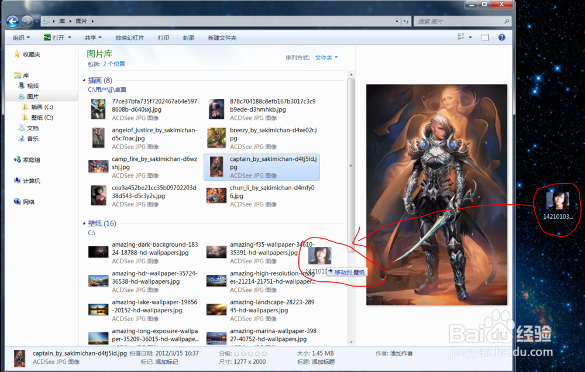
Task: Click 添加标题 in the details pane
Action: [323, 362]
